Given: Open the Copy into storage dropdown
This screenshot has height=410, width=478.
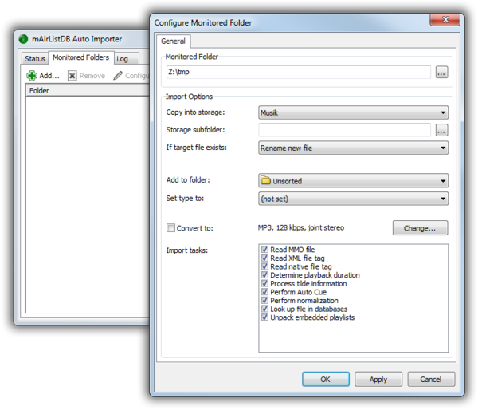Looking at the screenshot, I should click(x=353, y=112).
